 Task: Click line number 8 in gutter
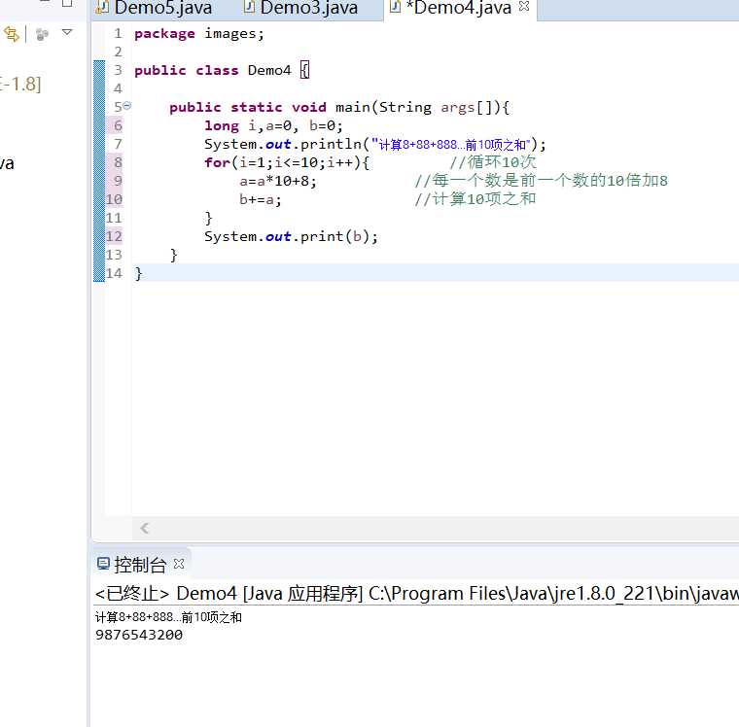tap(118, 162)
